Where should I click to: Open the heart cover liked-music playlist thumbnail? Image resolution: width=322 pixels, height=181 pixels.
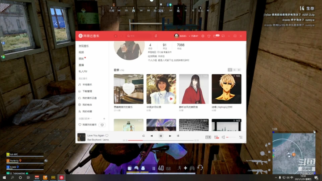128,89
